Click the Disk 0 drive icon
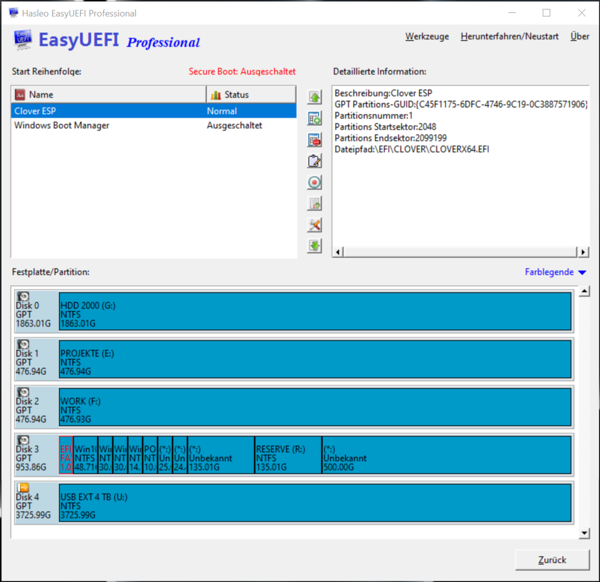 (x=23, y=296)
